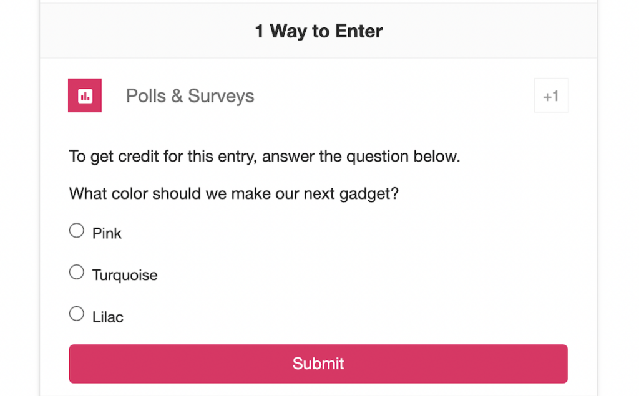The height and width of the screenshot is (396, 639).
Task: Pick the Lilac option
Action: pos(76,313)
